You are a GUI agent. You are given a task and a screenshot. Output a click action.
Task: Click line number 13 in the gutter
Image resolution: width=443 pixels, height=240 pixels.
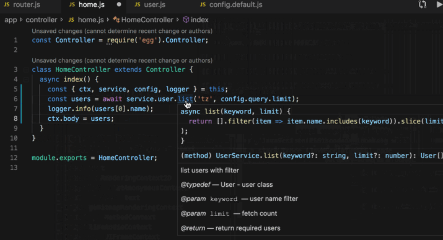point(14,168)
